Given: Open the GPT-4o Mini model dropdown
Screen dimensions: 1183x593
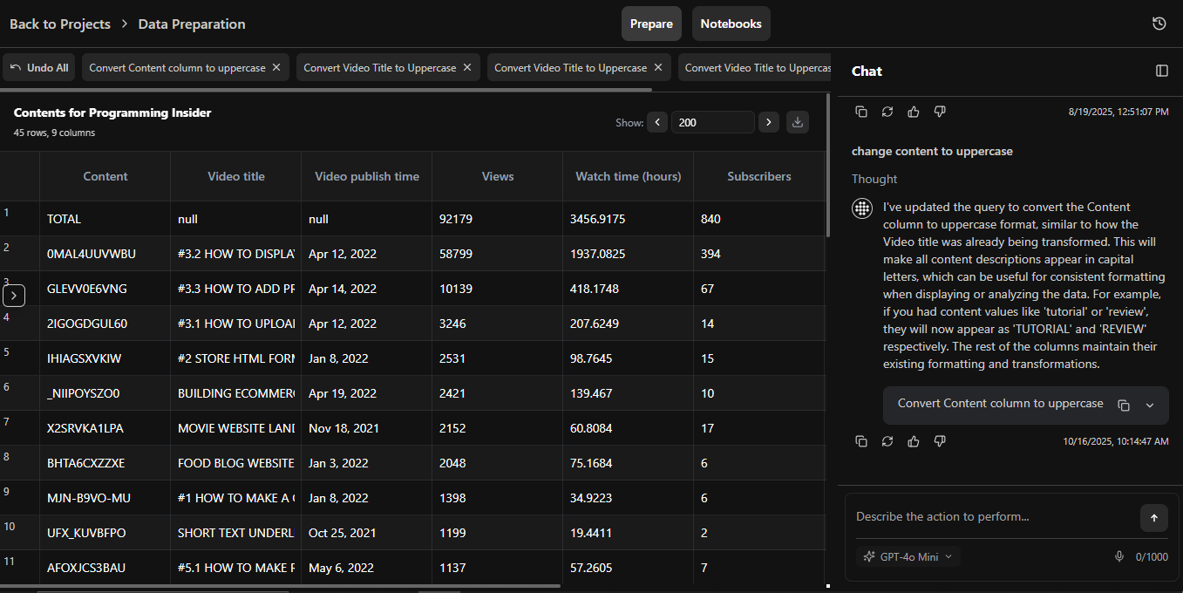Looking at the screenshot, I should tap(908, 556).
